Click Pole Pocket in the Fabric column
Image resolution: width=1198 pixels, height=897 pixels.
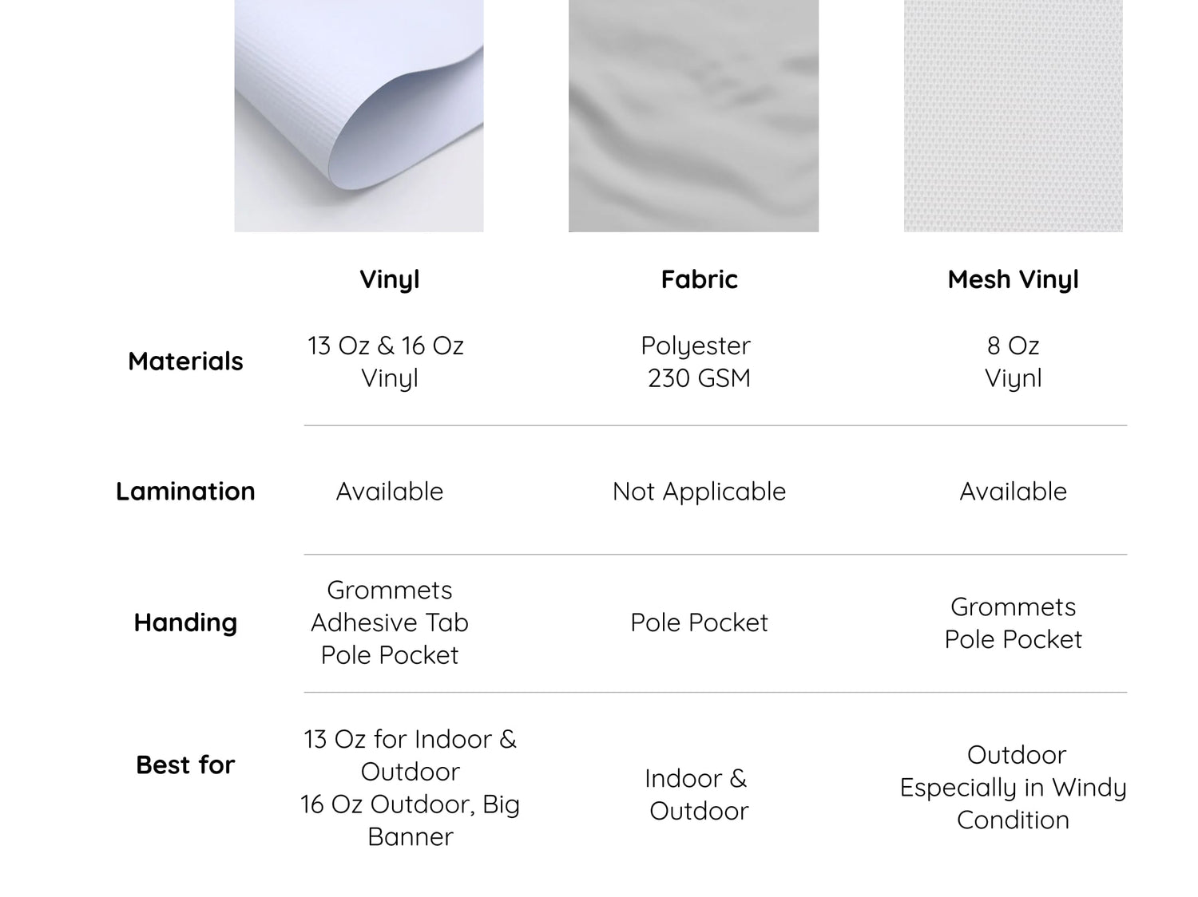699,622
